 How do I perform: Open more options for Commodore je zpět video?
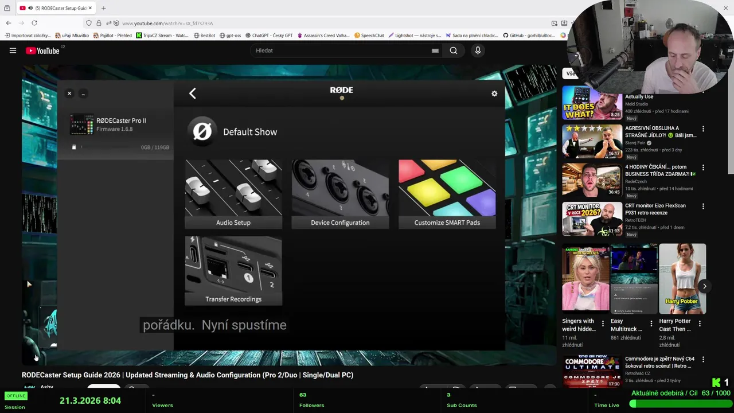pyautogui.click(x=703, y=360)
